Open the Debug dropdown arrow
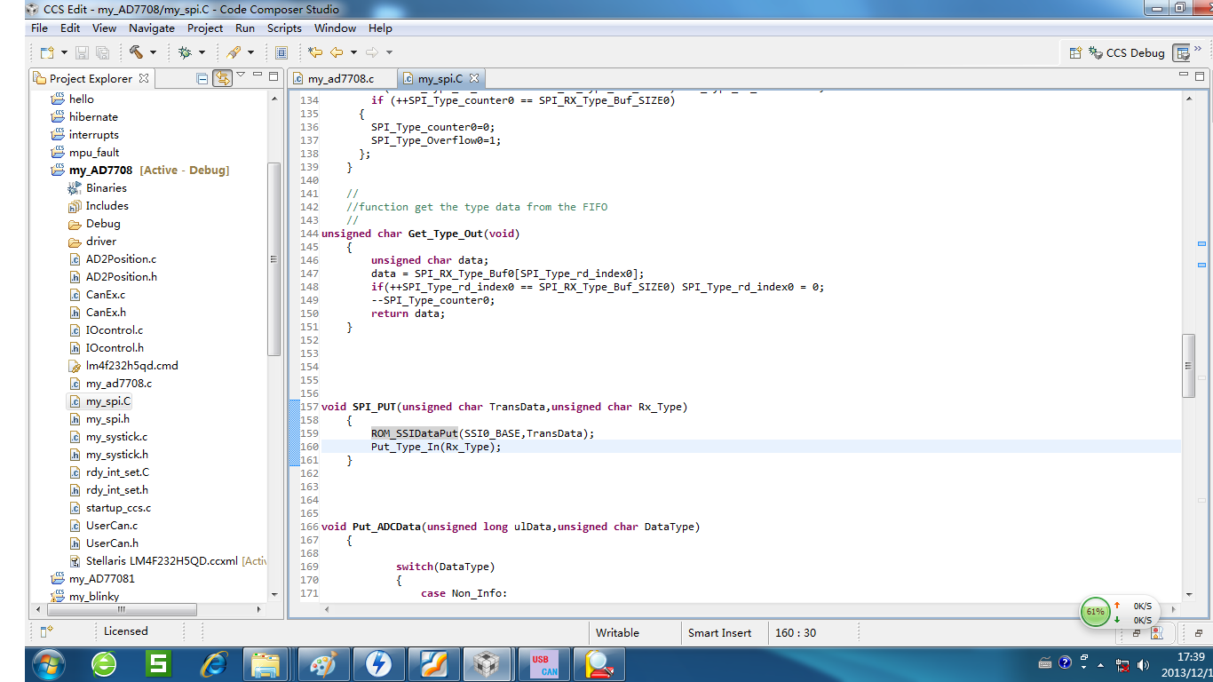This screenshot has height=682, width=1213. tap(202, 53)
